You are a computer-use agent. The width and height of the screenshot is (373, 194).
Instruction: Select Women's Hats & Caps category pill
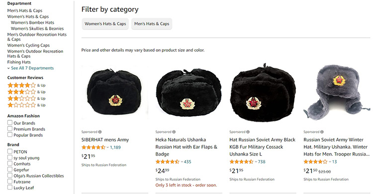point(105,24)
